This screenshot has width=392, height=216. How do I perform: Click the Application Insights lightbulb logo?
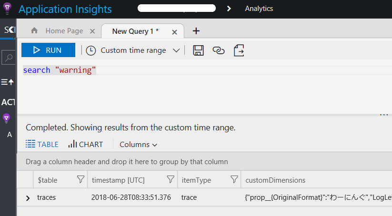coord(7,9)
